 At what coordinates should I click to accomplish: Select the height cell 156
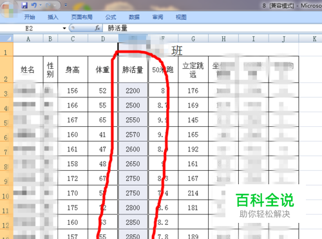[73, 90]
